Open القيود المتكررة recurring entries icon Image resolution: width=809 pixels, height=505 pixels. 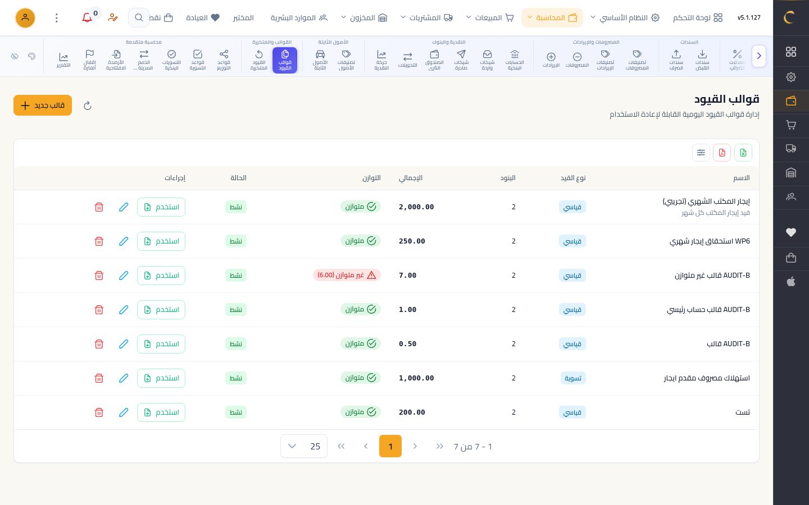[x=258, y=60]
